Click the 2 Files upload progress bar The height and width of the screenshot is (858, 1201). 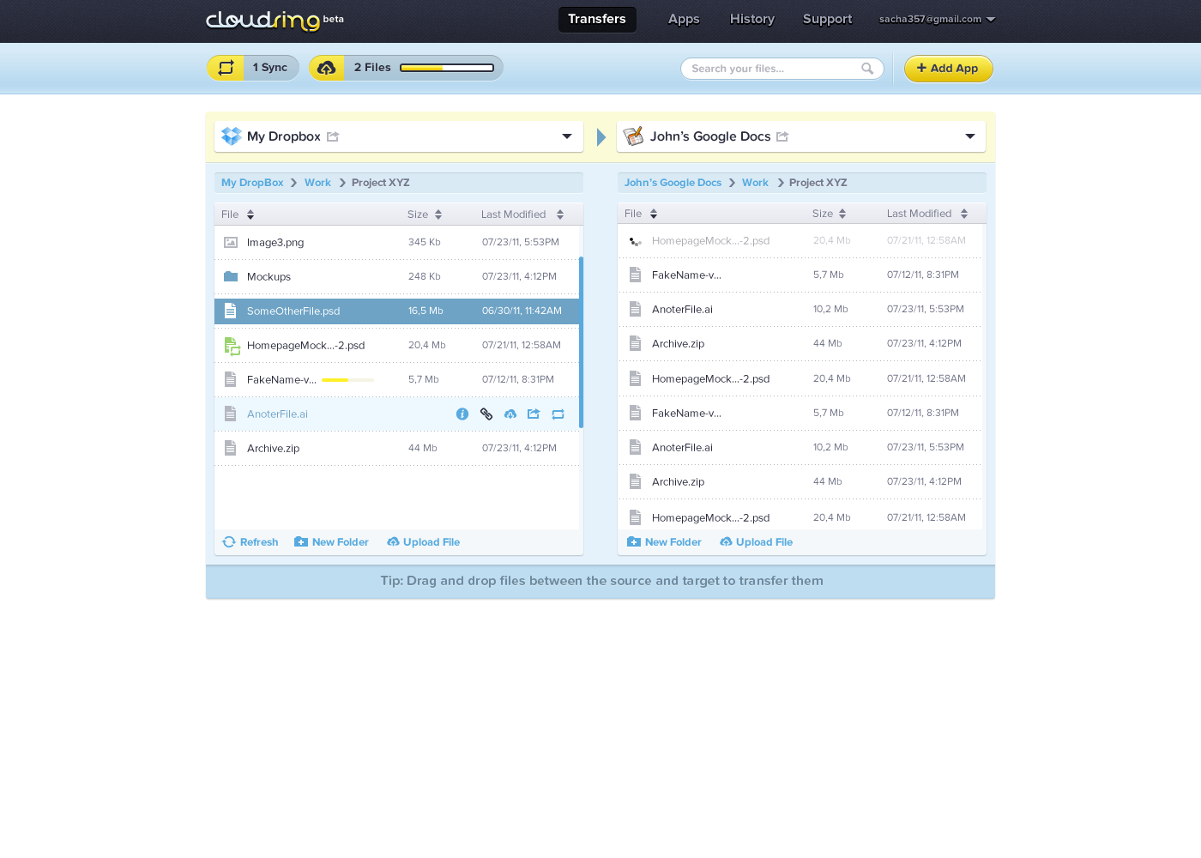(447, 68)
